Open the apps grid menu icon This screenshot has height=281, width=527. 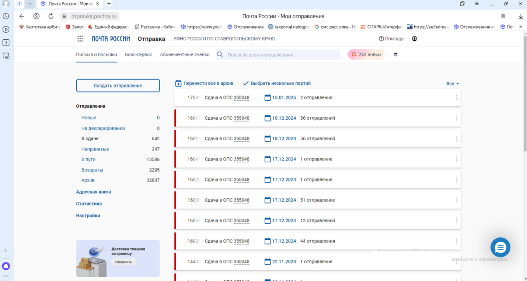point(80,39)
